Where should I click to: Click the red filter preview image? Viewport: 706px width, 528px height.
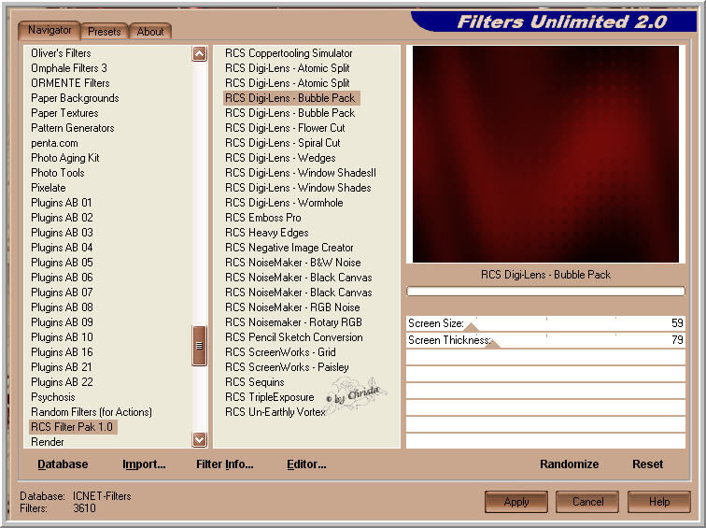545,154
